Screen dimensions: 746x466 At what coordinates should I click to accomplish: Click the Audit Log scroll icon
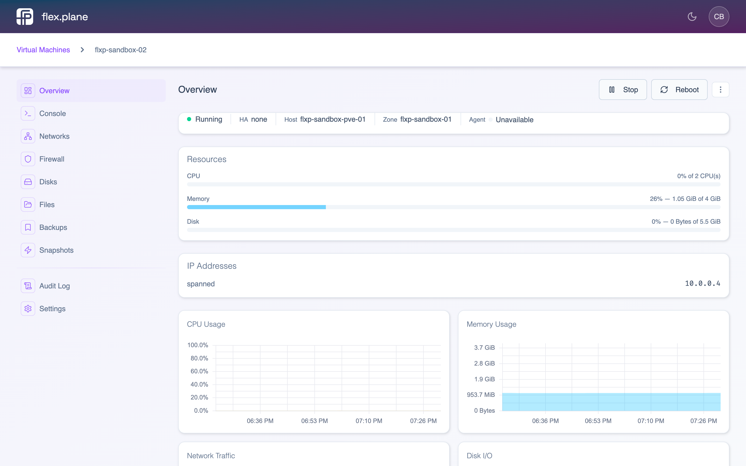[28, 286]
